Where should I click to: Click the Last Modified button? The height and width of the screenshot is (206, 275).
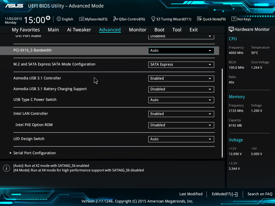click(x=191, y=194)
